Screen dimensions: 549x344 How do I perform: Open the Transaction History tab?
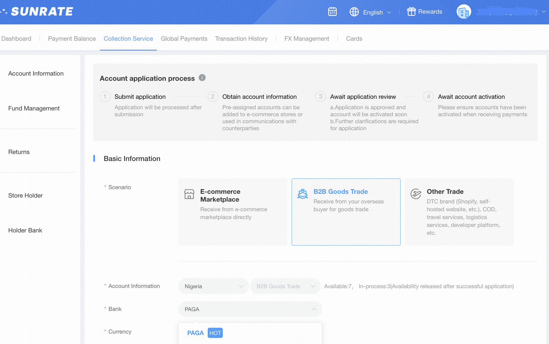click(241, 39)
